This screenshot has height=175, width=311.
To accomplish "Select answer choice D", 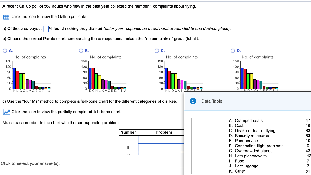I will point(233,50).
